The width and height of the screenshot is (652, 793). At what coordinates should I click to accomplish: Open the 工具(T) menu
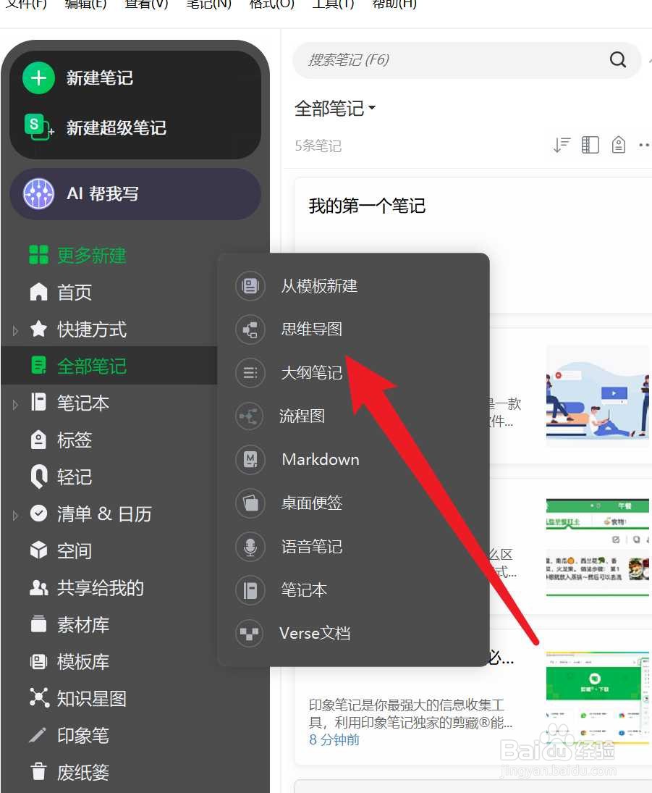(x=333, y=4)
